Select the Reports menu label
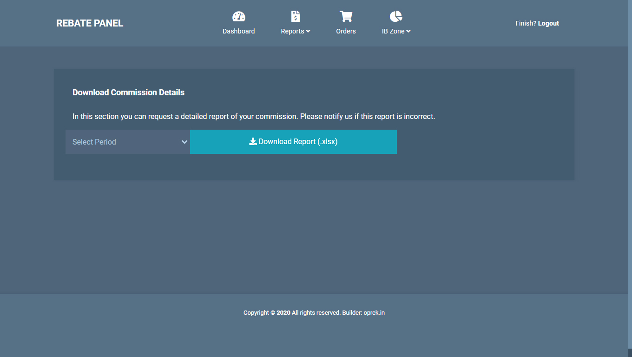 (x=292, y=31)
